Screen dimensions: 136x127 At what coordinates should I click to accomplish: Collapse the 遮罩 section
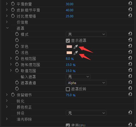click(x=7, y=28)
